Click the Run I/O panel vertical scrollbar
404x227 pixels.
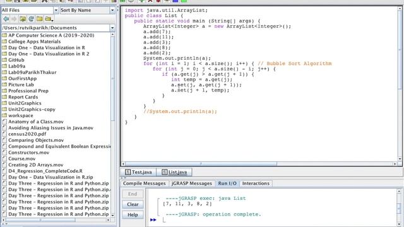pos(399,209)
